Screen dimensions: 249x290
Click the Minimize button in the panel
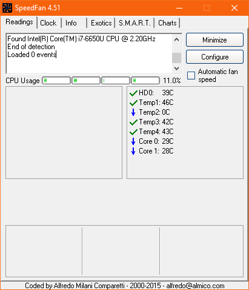pos(214,40)
